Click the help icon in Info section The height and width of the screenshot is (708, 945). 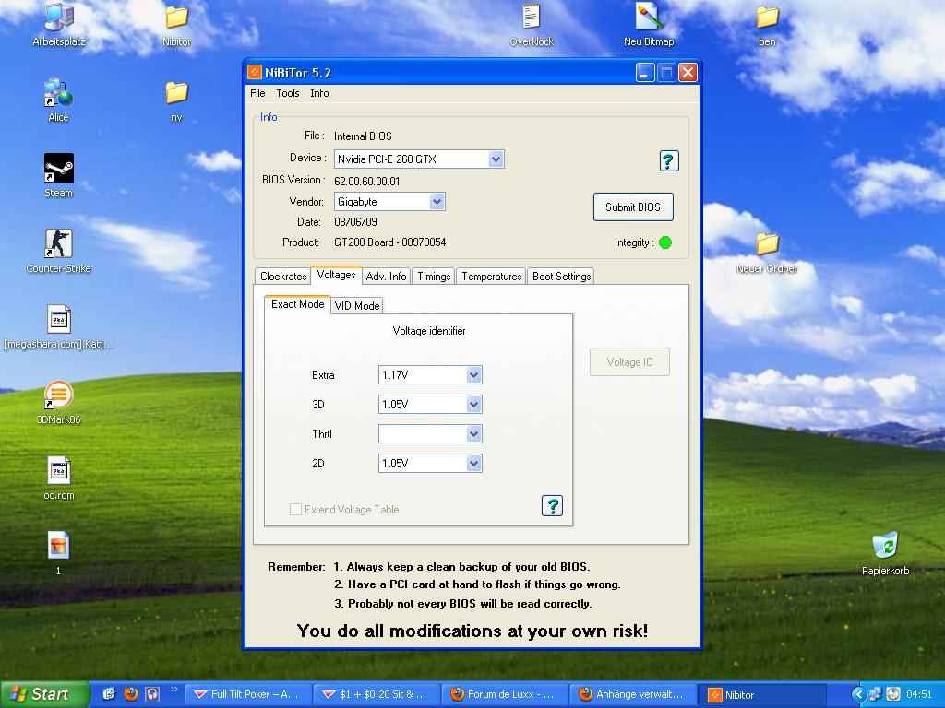668,160
